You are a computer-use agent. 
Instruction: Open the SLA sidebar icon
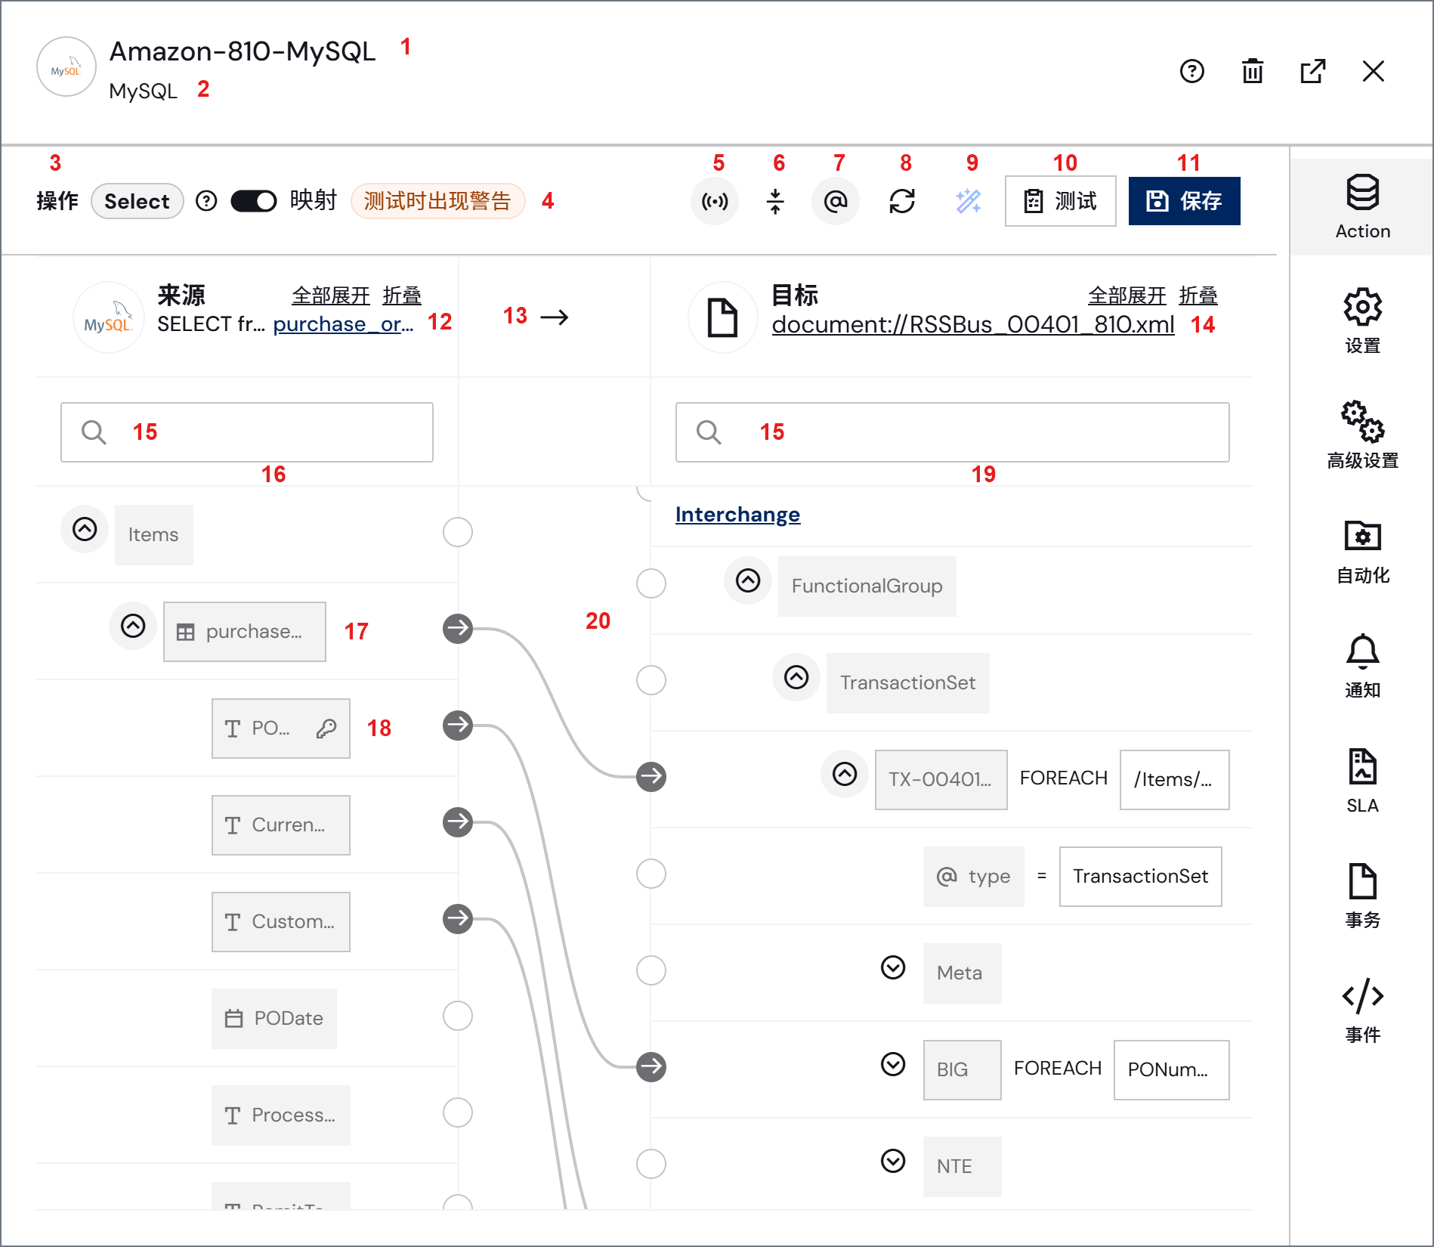tap(1362, 781)
